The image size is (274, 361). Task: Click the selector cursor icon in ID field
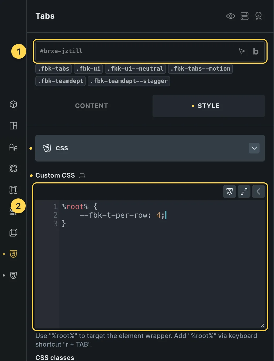point(242,51)
